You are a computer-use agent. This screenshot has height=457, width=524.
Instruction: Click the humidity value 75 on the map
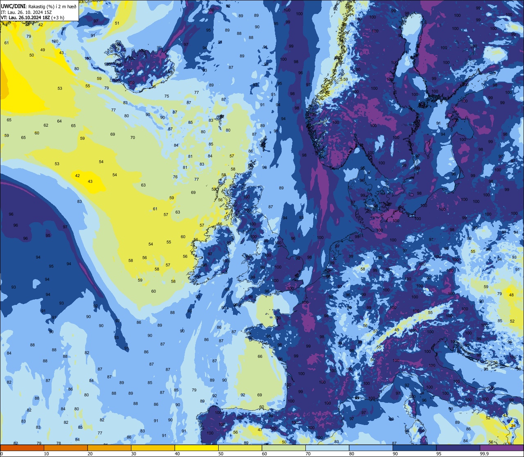pos(167,96)
